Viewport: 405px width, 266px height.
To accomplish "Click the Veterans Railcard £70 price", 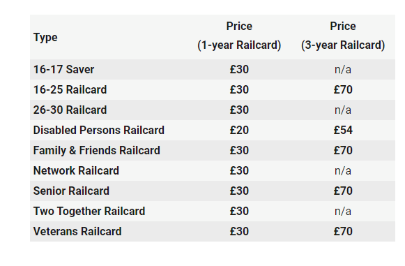I will coord(343,231).
